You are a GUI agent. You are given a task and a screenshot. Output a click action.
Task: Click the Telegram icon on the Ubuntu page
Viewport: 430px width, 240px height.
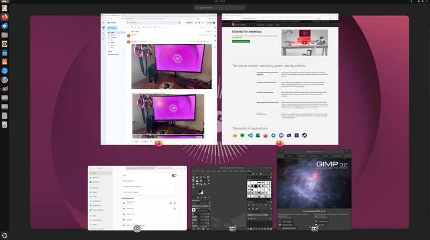coord(273,135)
